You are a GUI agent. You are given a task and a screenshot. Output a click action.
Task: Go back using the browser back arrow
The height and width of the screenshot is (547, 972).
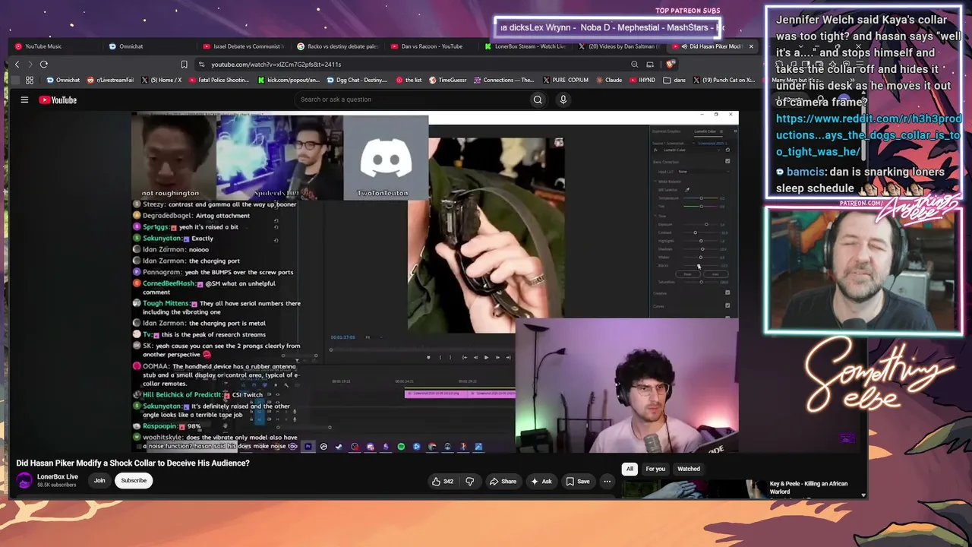17,65
